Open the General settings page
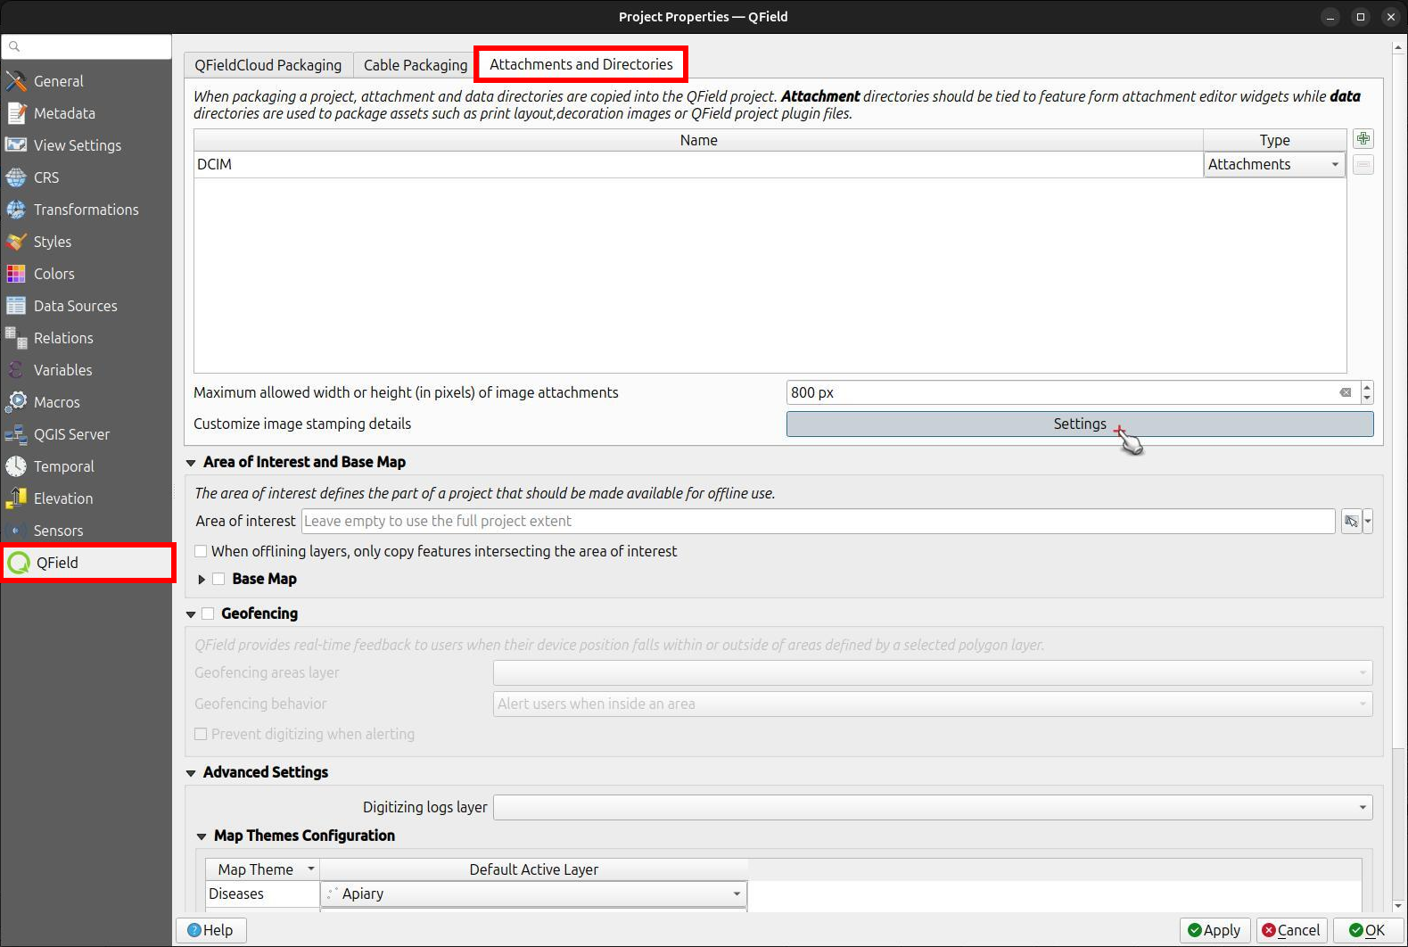1408x947 pixels. pos(86,81)
